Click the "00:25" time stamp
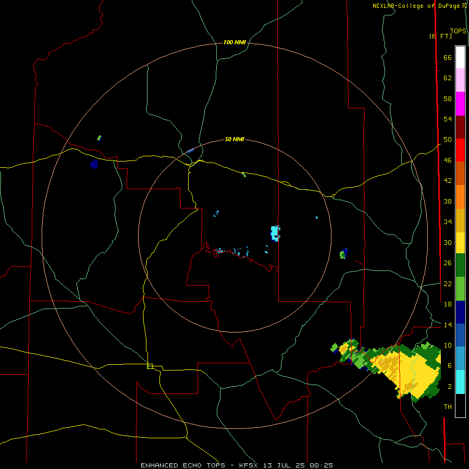 (x=321, y=465)
